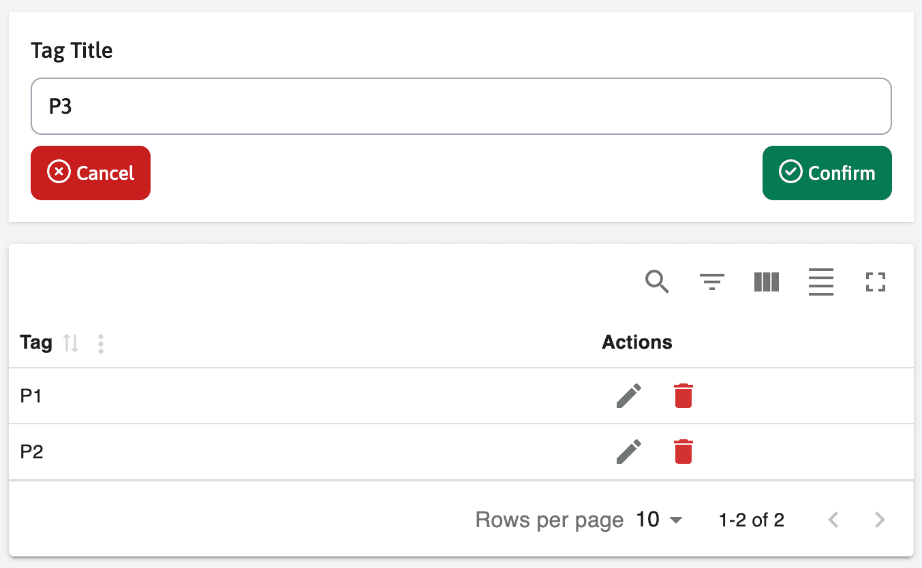Edit the P2 tag
The image size is (922, 568).
(628, 452)
